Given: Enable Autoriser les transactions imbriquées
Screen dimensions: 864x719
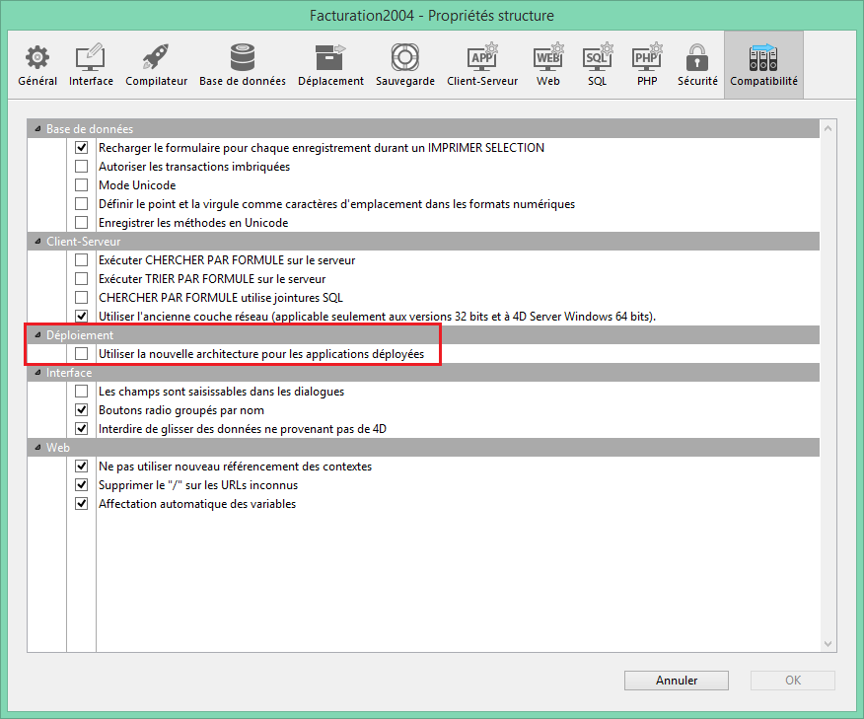Looking at the screenshot, I should (x=82, y=167).
